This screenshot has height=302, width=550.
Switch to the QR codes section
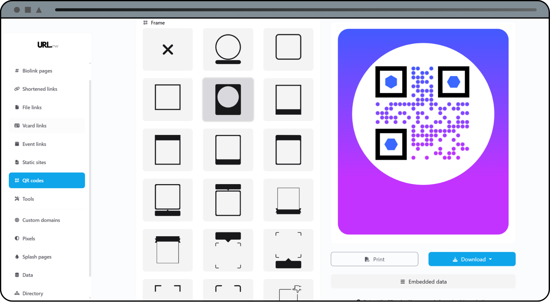(33, 180)
